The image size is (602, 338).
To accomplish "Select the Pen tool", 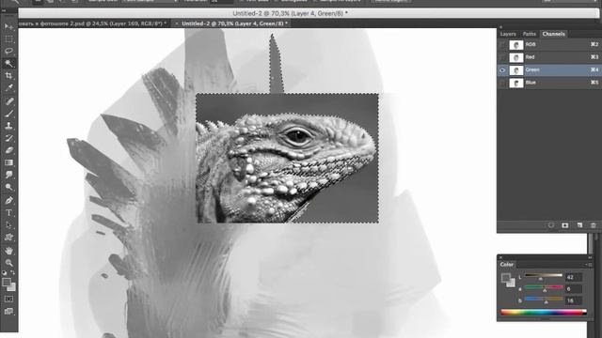I will coord(8,200).
